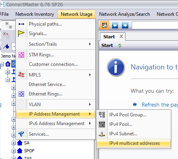
Task: Click the SA blue house icon
Action: point(20,143)
